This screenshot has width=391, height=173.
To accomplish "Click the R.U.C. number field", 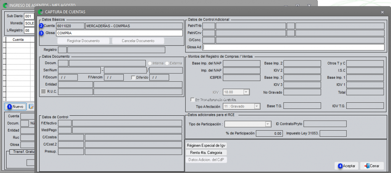I will click(75, 92).
